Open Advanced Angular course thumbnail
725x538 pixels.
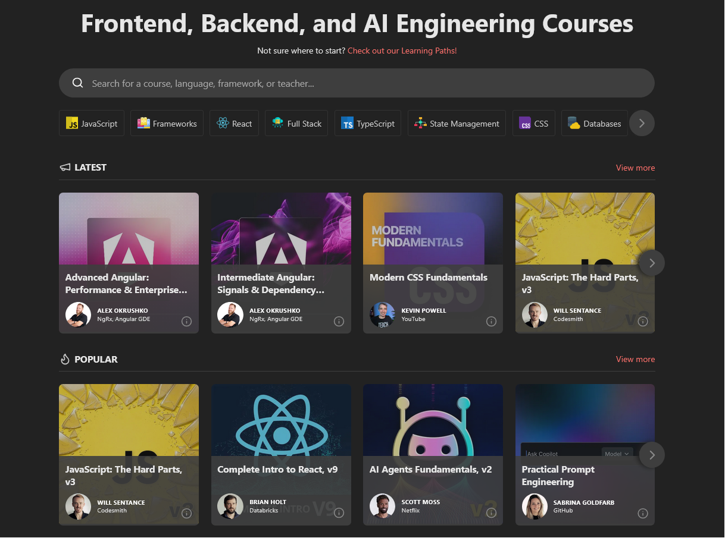[129, 229]
